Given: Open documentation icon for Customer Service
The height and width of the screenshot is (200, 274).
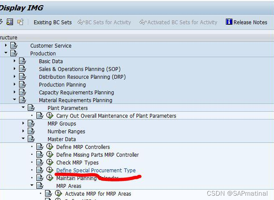Looking at the screenshot, I should click(x=14, y=45).
